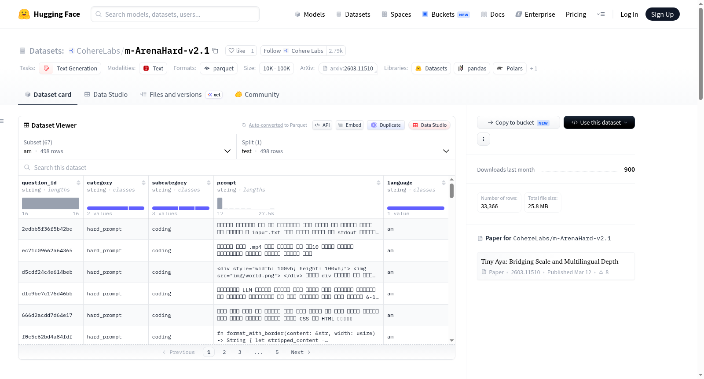Open Data Studio from viewer header

(429, 125)
